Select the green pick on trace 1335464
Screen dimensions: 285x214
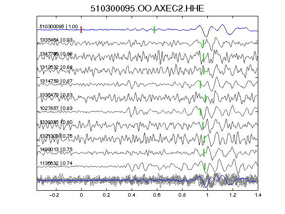203,44
